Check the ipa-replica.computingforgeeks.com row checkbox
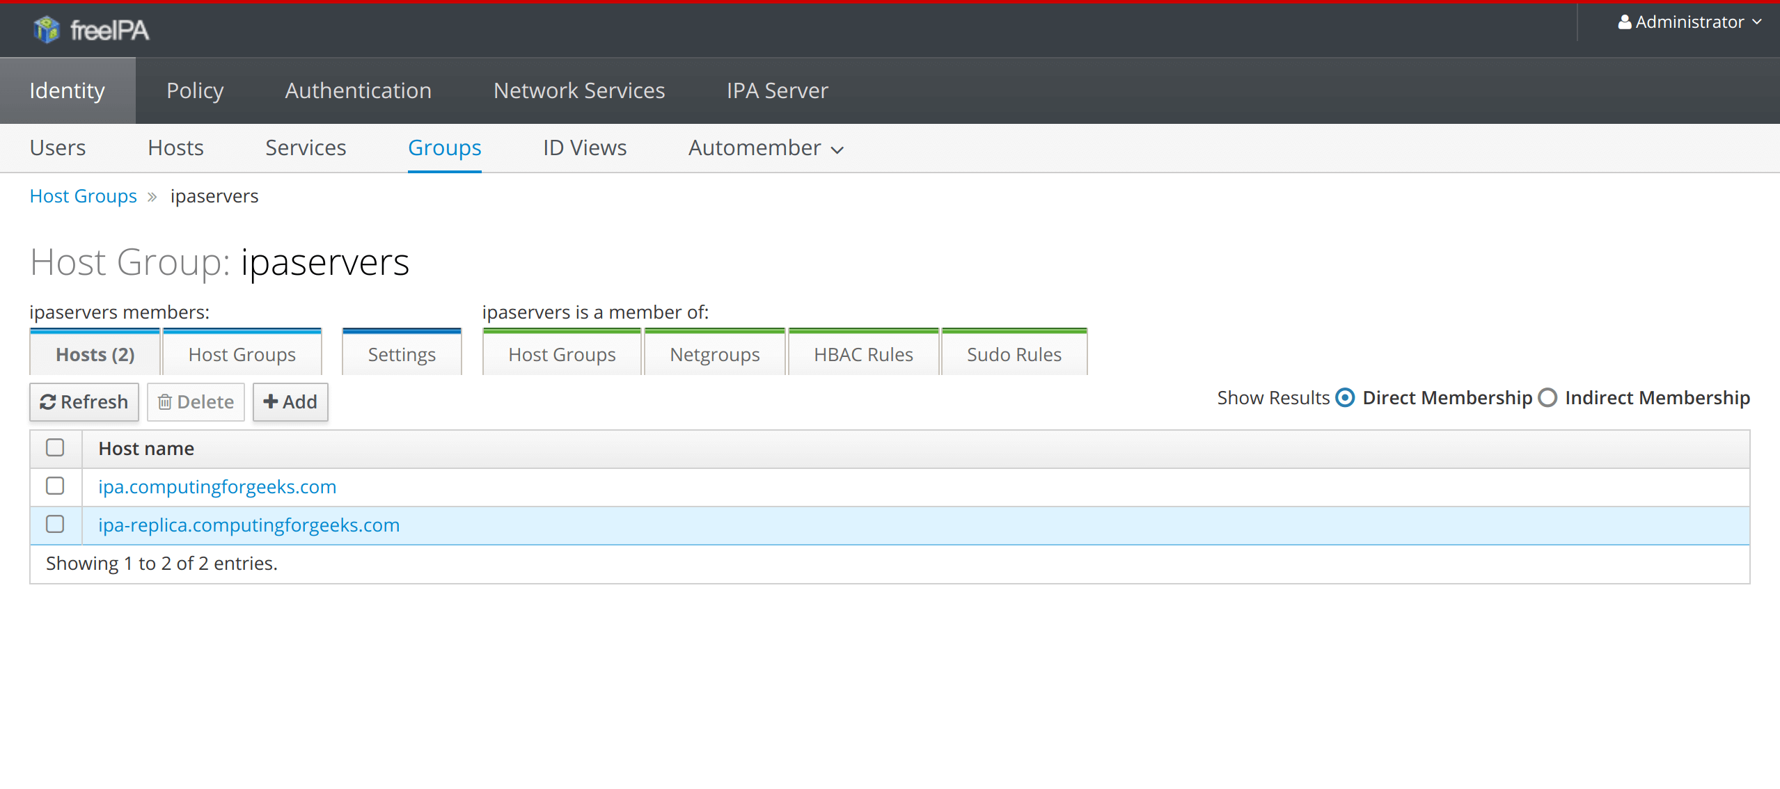The image size is (1780, 789). pyautogui.click(x=55, y=525)
